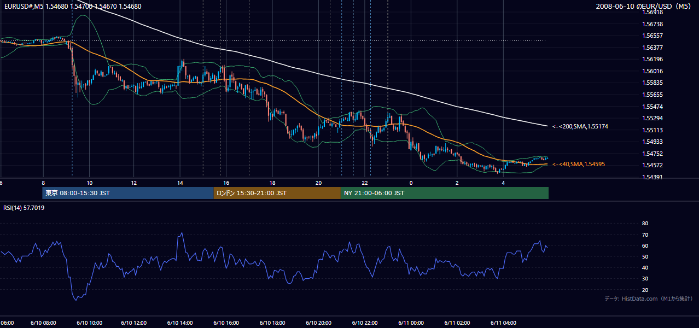Click price axis label 1.54933
This screenshot has height=328, width=699.
[652, 142]
